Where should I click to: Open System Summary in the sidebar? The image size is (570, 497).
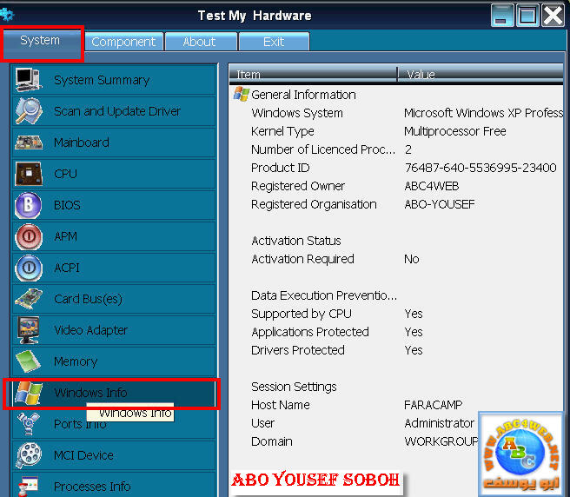click(114, 80)
